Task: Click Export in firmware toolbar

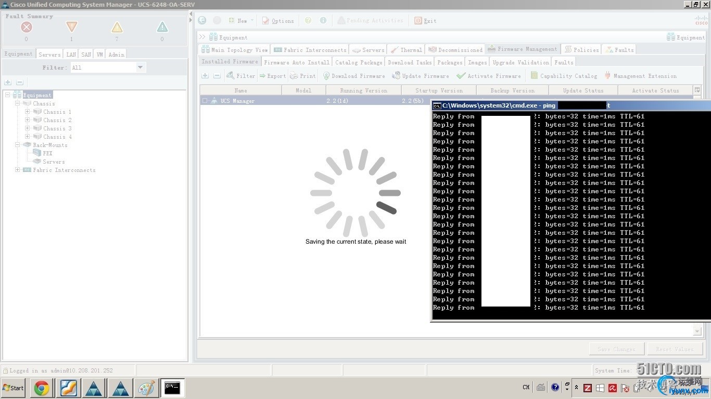Action: 273,76
